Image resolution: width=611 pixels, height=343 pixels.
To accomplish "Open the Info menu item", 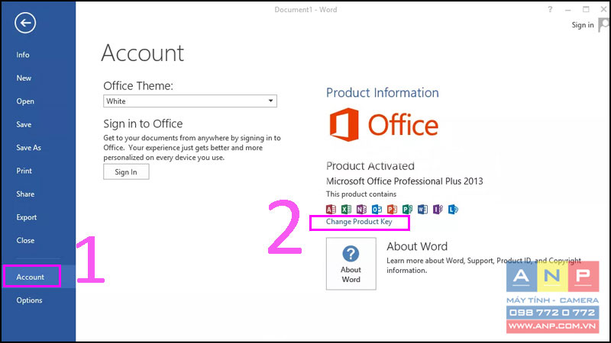I will click(x=23, y=55).
